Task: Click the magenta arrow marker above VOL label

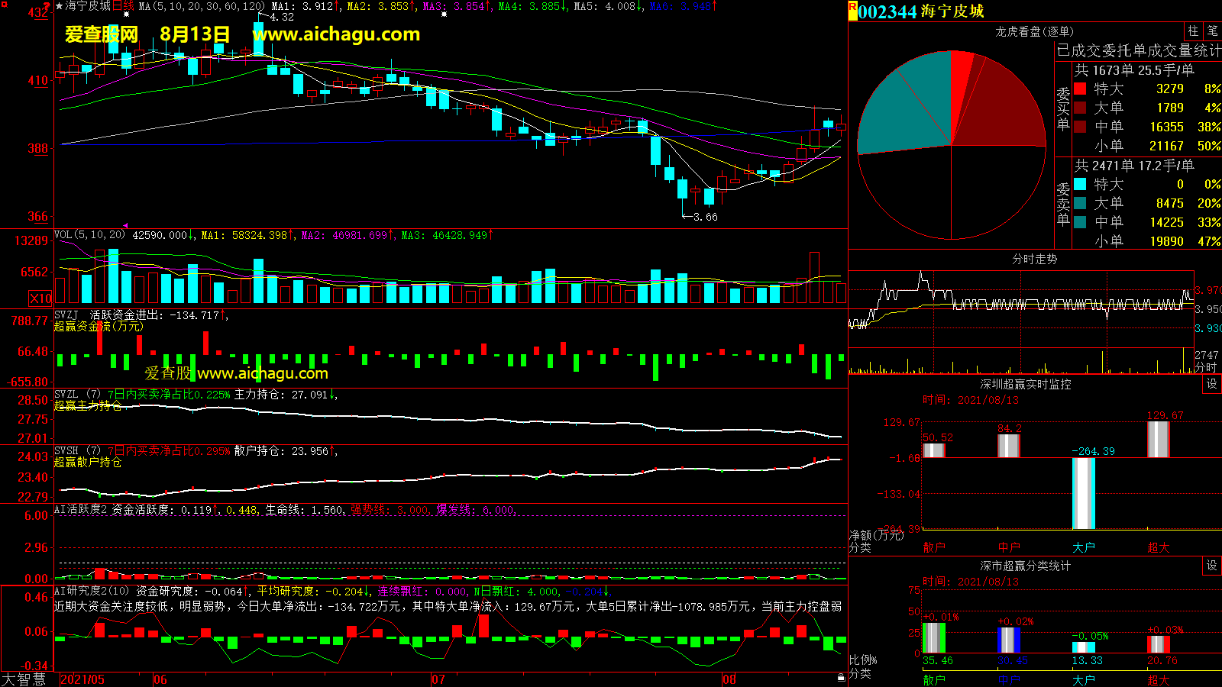Action: tap(126, 226)
